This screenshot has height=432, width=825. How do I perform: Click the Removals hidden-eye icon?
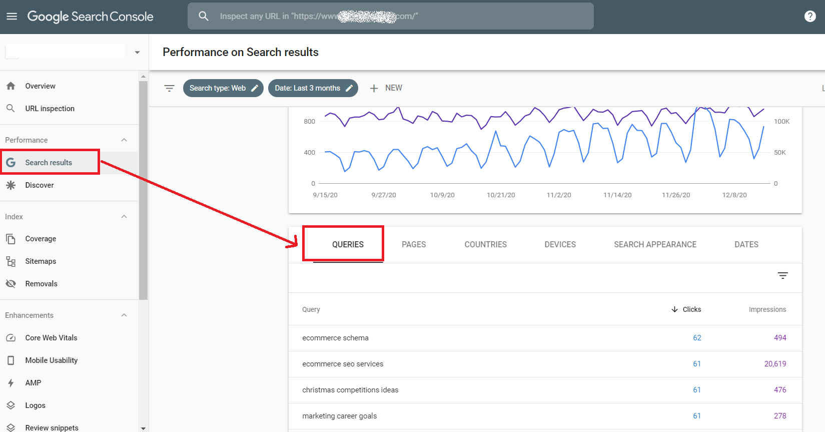[x=11, y=284]
